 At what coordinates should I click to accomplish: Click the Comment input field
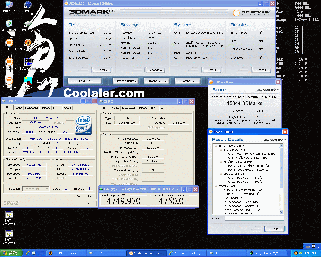(x=254, y=218)
